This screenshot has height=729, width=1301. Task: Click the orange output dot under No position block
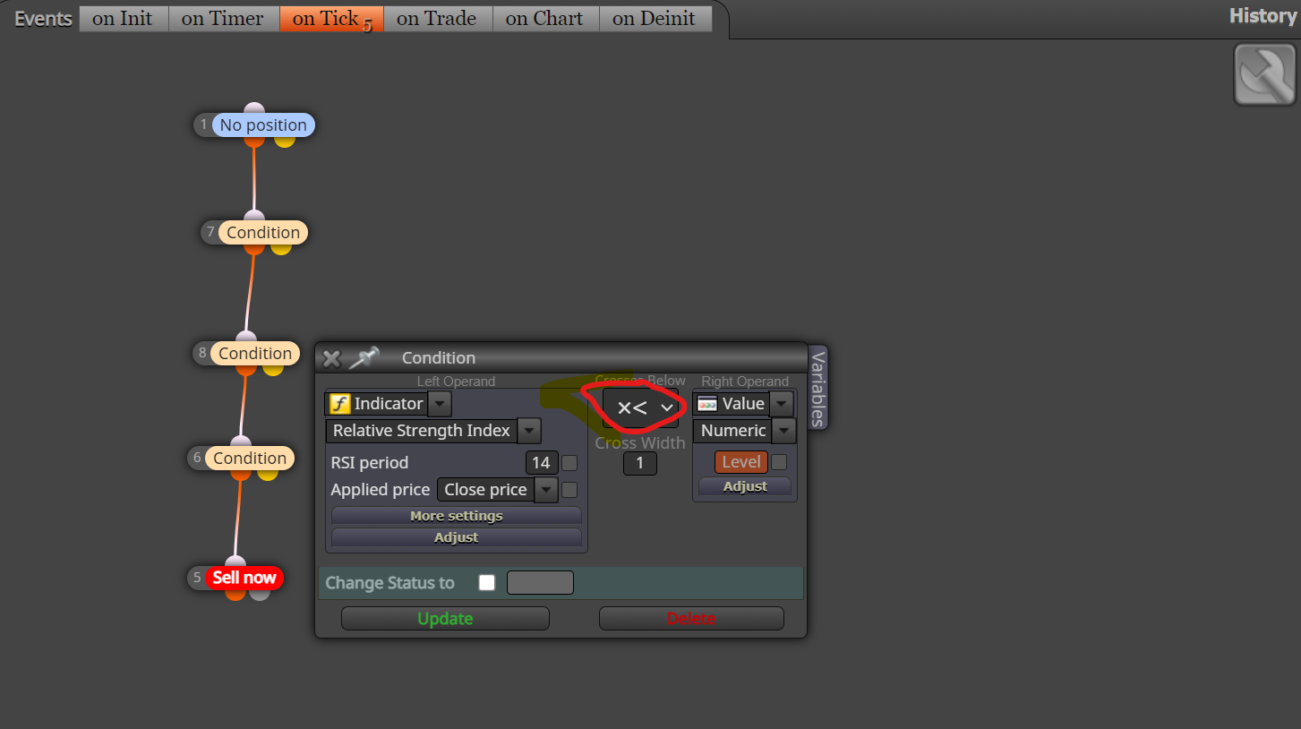point(254,141)
